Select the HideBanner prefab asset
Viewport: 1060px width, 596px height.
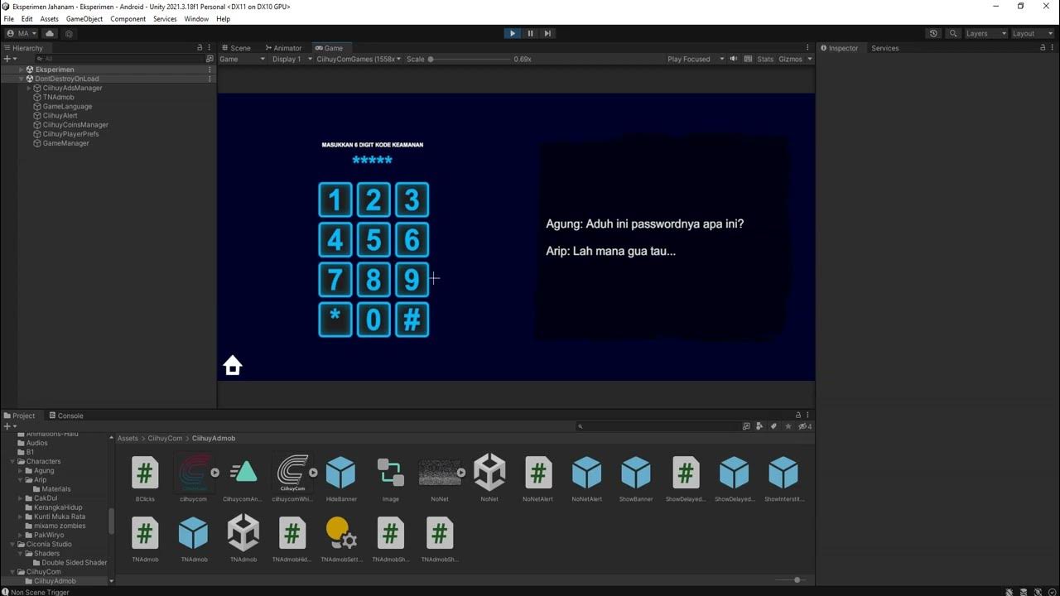340,473
